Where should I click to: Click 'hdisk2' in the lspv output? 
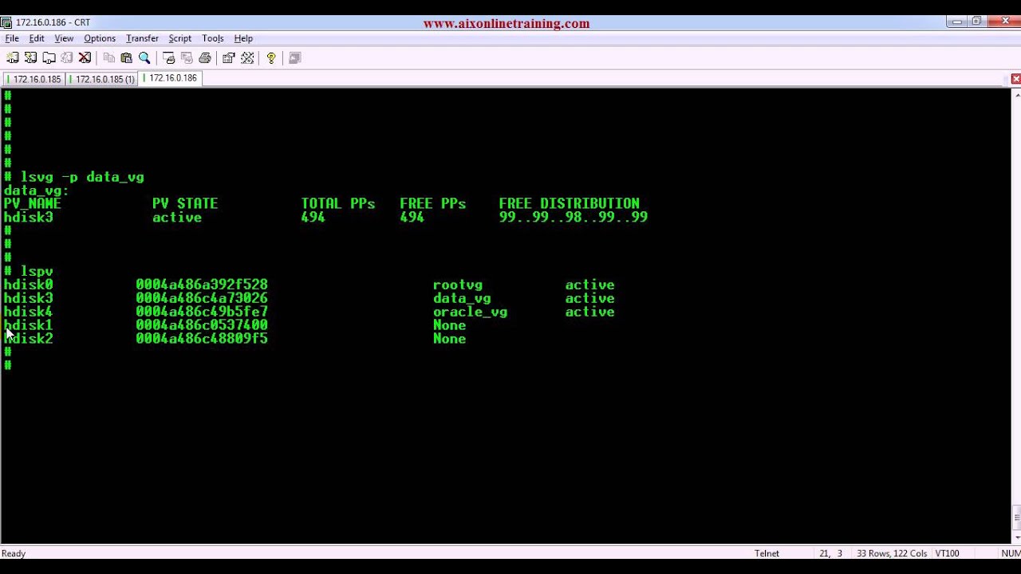(28, 339)
